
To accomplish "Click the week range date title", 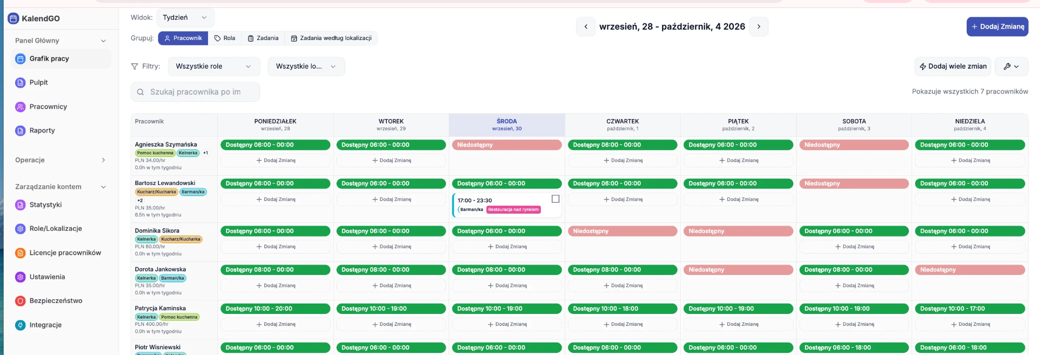I will pos(672,27).
